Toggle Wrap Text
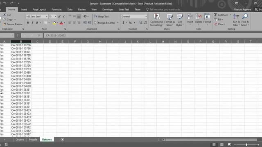 [x=102, y=16]
